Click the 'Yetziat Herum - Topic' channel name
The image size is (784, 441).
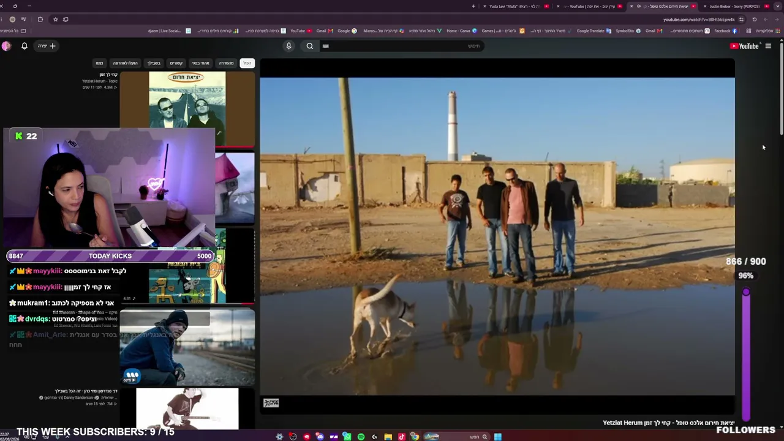click(x=100, y=81)
